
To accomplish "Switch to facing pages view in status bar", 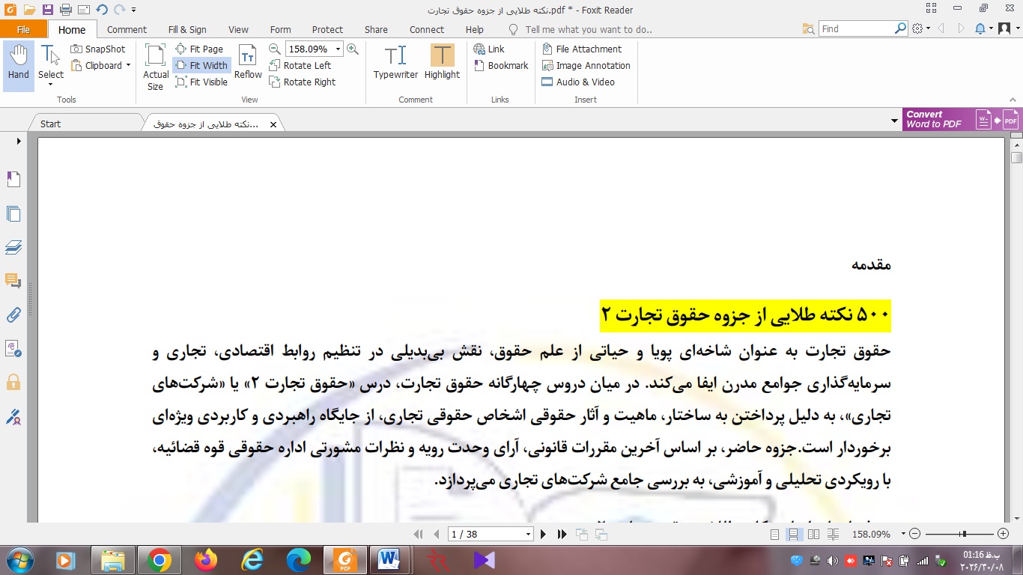I will [813, 535].
